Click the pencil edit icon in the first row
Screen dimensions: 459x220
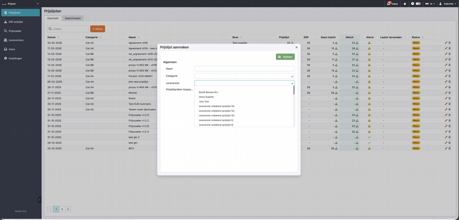pyautogui.click(x=446, y=43)
